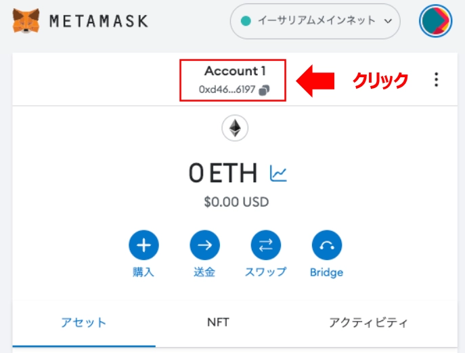Copy address using the copy icon
465x353 pixels.
[x=264, y=90]
